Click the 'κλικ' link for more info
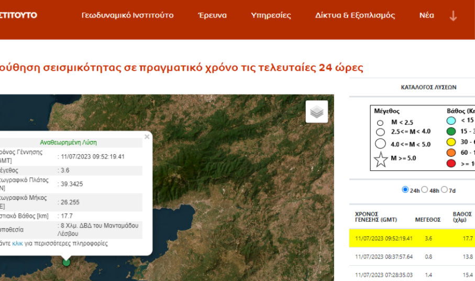Image resolution: width=475 pixels, height=281 pixels. click(17, 244)
